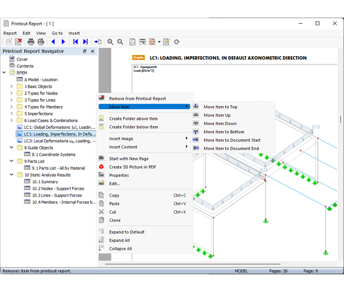Open dropdown arrow beside orange page setup icon

point(159,42)
